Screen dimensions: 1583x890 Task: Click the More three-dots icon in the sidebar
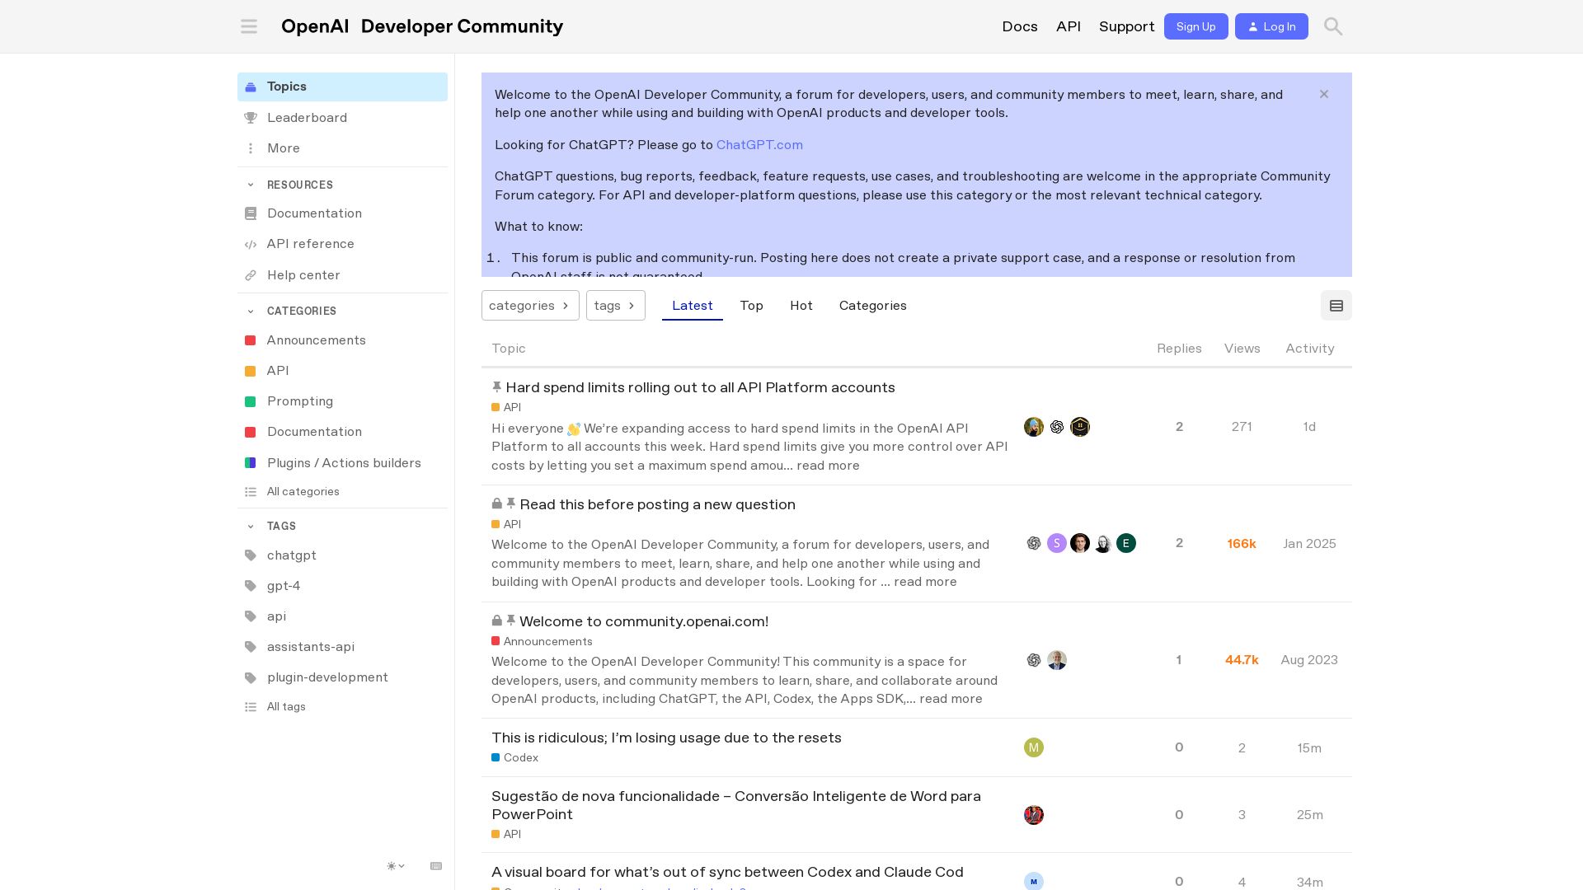251,148
